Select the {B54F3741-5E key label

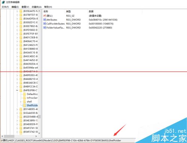click(30, 128)
